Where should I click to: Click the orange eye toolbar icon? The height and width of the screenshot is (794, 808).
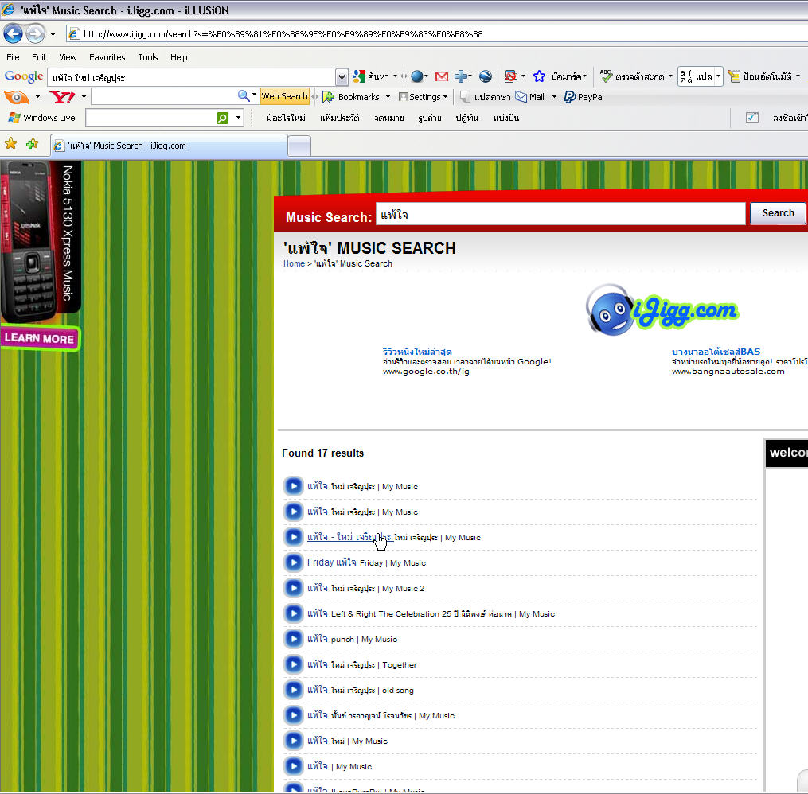pyautogui.click(x=17, y=97)
